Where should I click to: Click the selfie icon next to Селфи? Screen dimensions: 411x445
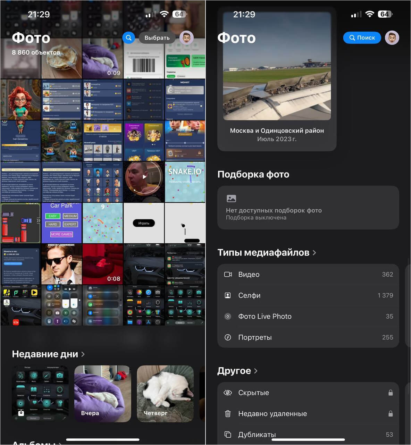228,295
